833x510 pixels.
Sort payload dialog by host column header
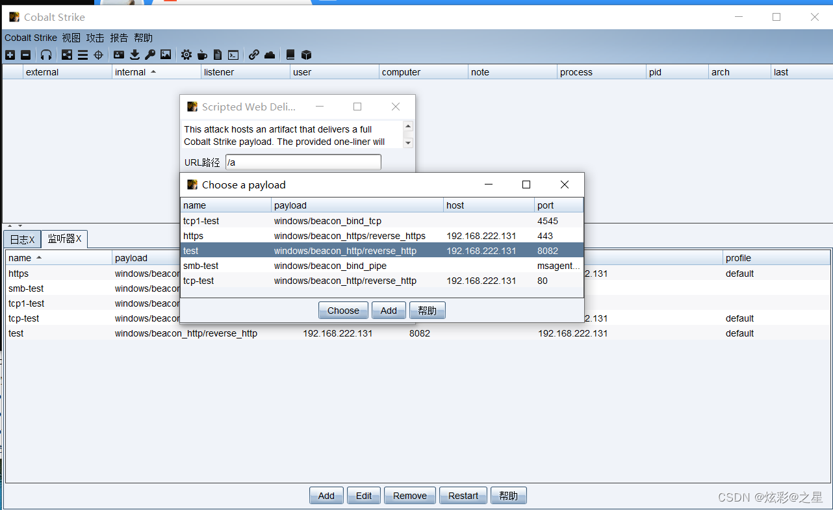489,205
